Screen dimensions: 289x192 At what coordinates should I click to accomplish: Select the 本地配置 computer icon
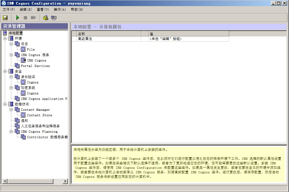click(x=5, y=33)
